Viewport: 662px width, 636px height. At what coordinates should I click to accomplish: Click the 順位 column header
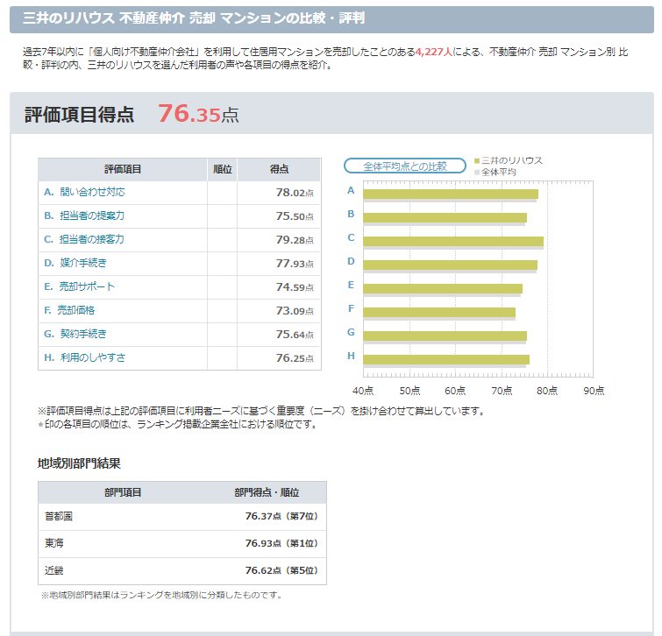pos(223,170)
